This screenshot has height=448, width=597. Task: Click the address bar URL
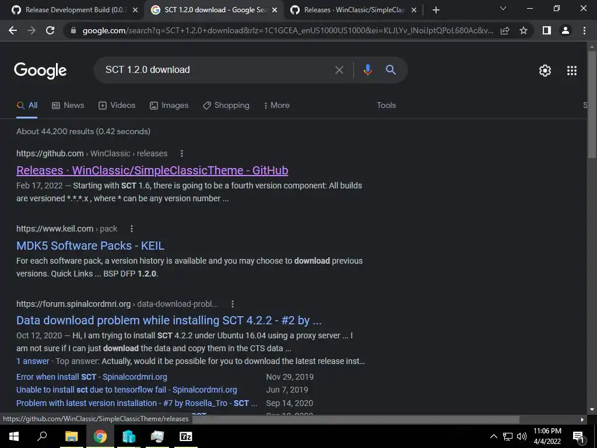click(287, 31)
